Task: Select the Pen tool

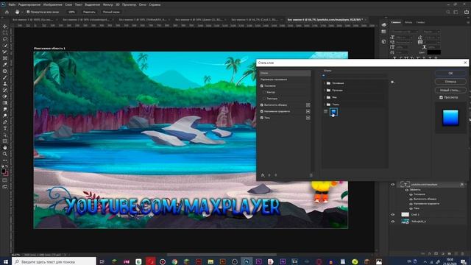Action: [5, 122]
